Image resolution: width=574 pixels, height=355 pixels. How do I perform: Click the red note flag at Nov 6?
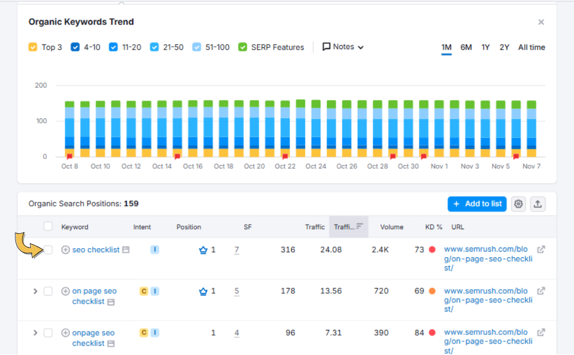(x=516, y=157)
